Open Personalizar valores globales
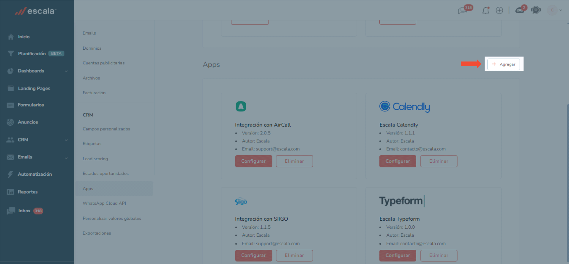 tap(112, 218)
